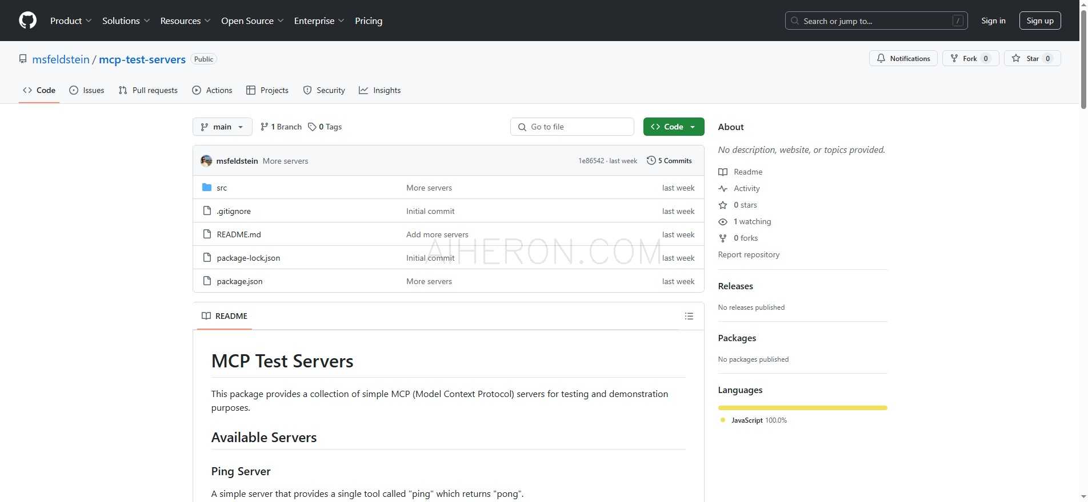The height and width of the screenshot is (502, 1088).
Task: Select the README tab
Action: [225, 316]
